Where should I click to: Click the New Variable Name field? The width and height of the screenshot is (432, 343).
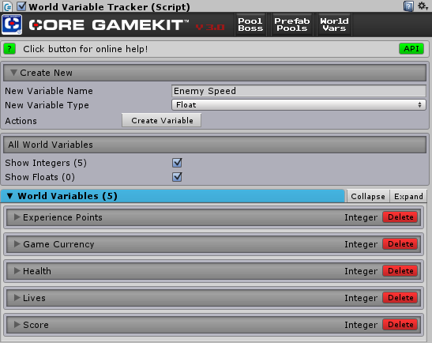click(299, 91)
